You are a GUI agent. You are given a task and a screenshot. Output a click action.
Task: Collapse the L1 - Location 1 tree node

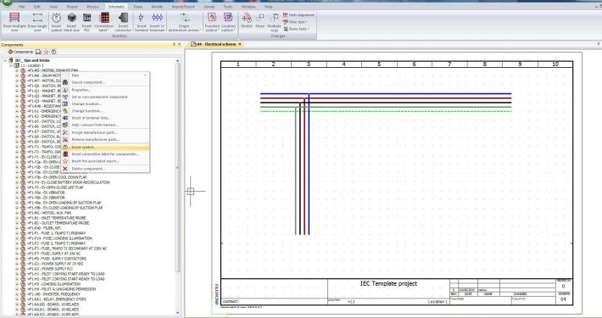(11, 65)
